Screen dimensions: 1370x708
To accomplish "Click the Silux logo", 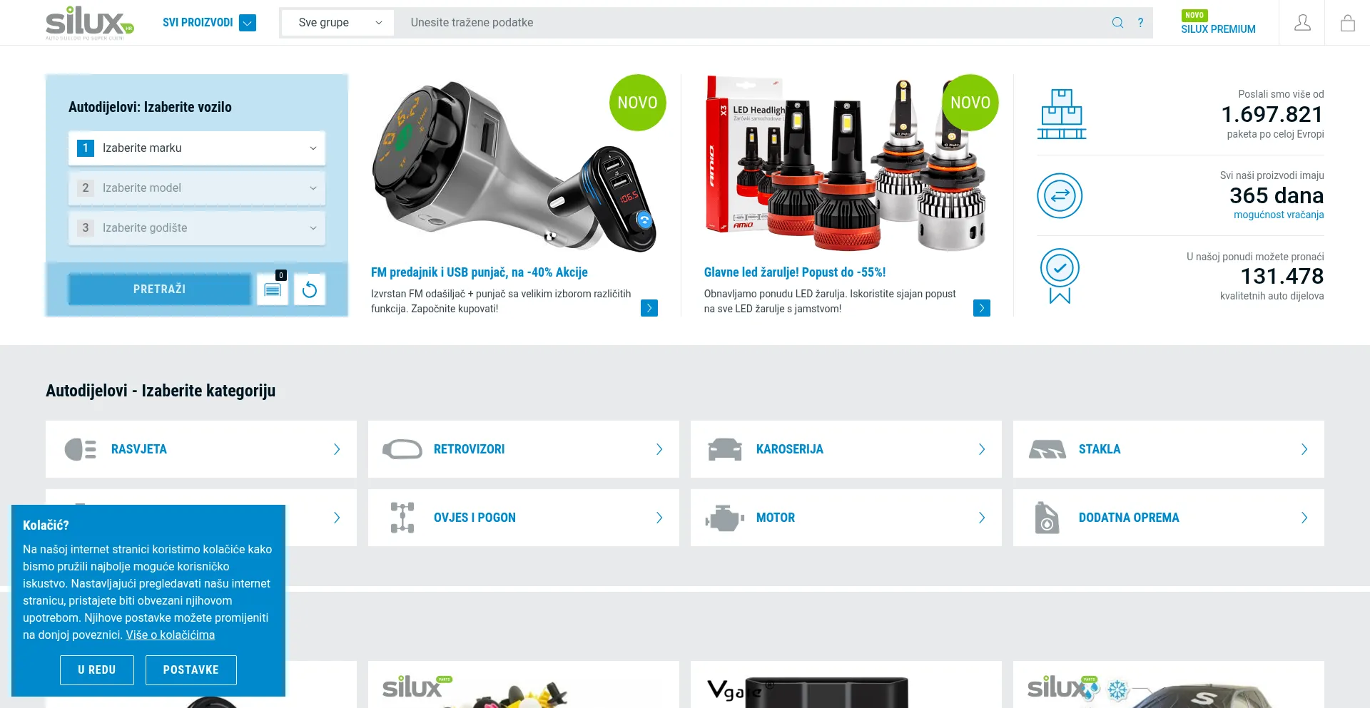I will (x=90, y=23).
